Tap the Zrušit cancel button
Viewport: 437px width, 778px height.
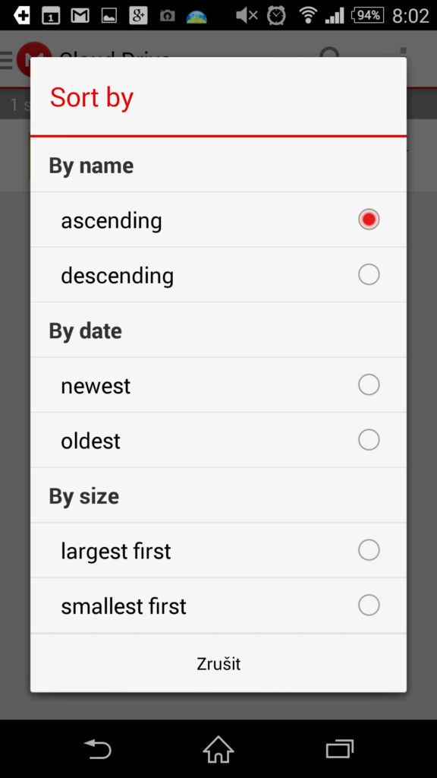tap(218, 663)
